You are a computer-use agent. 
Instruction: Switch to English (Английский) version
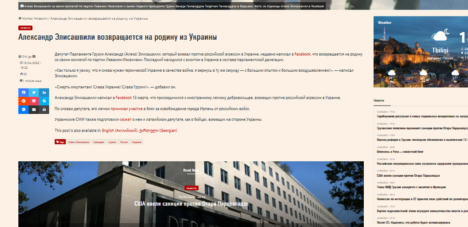[120, 130]
